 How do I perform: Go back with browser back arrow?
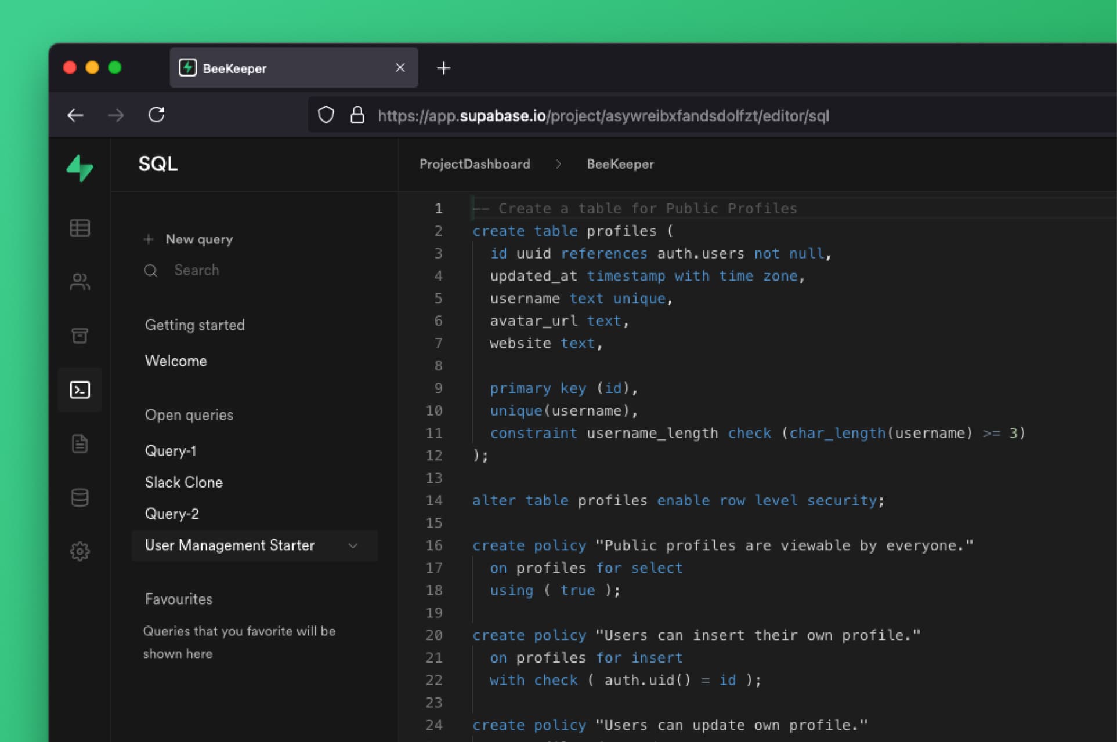tap(75, 115)
